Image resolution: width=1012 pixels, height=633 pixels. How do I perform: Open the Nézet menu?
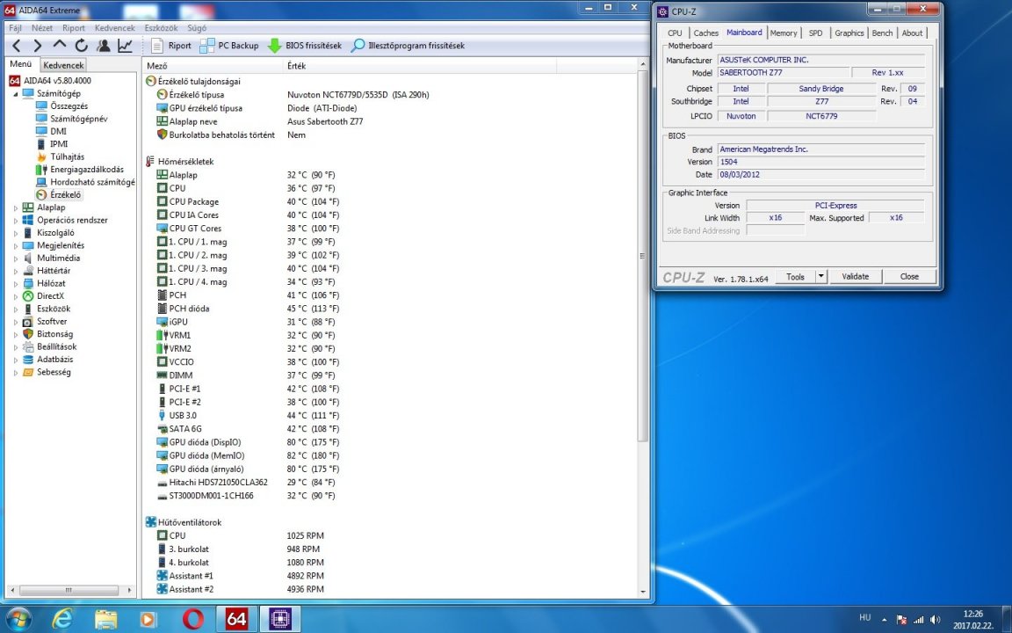tap(42, 28)
